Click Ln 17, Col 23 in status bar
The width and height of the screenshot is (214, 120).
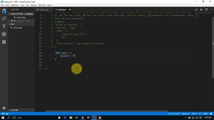174,114
